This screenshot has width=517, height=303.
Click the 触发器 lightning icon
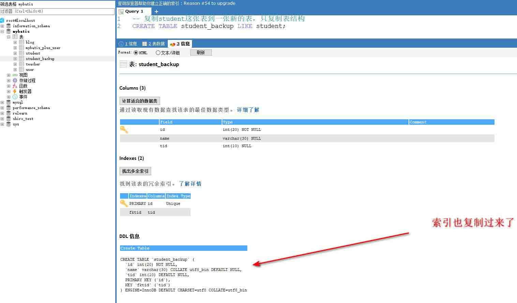[x=15, y=91]
